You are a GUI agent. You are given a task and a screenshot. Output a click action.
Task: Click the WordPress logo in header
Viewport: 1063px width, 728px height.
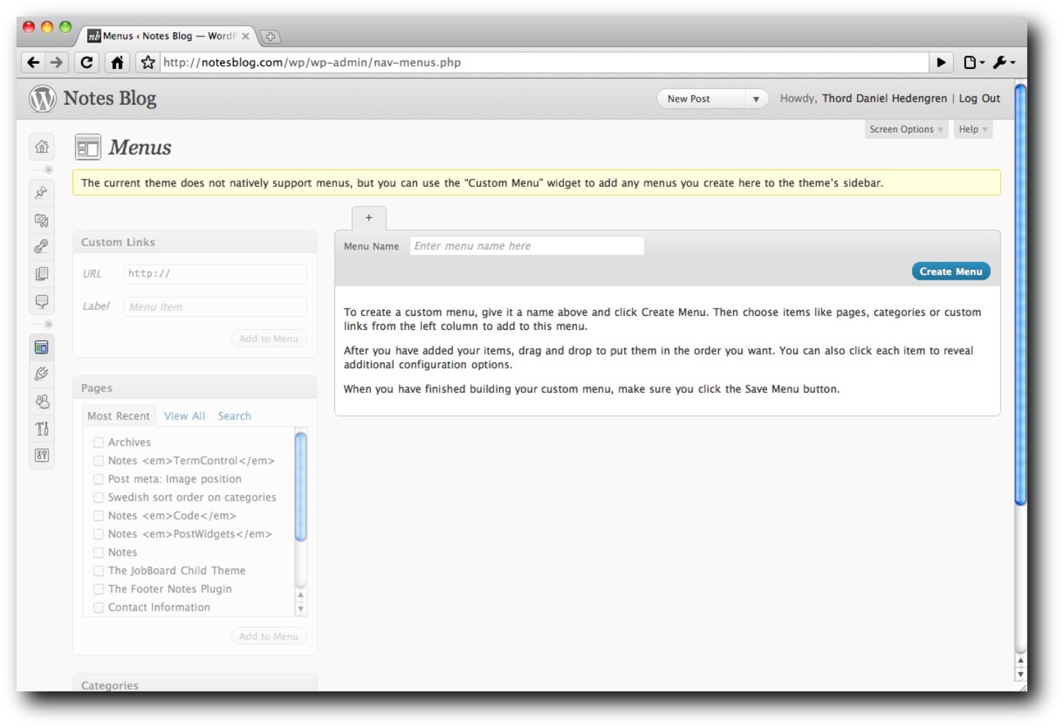point(43,98)
